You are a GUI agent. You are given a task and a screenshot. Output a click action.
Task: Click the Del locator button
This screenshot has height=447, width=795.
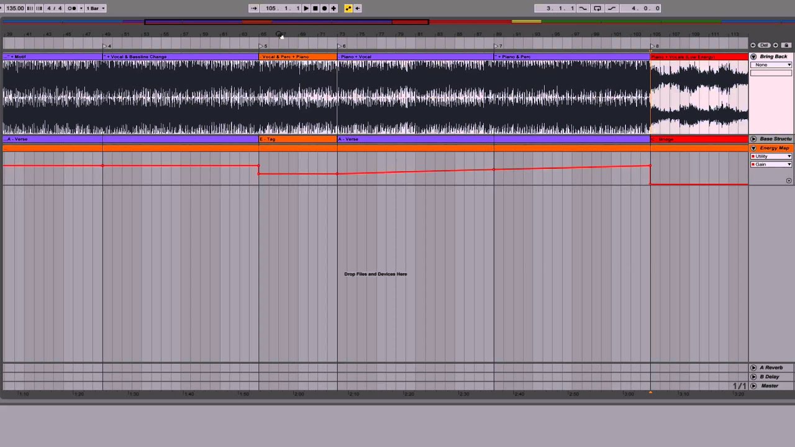click(x=764, y=45)
